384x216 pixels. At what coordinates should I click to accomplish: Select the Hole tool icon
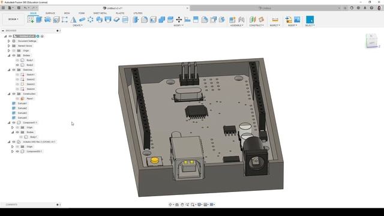[56, 20]
